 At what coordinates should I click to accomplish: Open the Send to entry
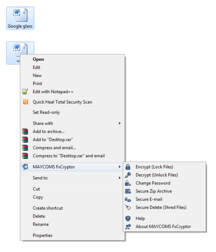click(73, 178)
